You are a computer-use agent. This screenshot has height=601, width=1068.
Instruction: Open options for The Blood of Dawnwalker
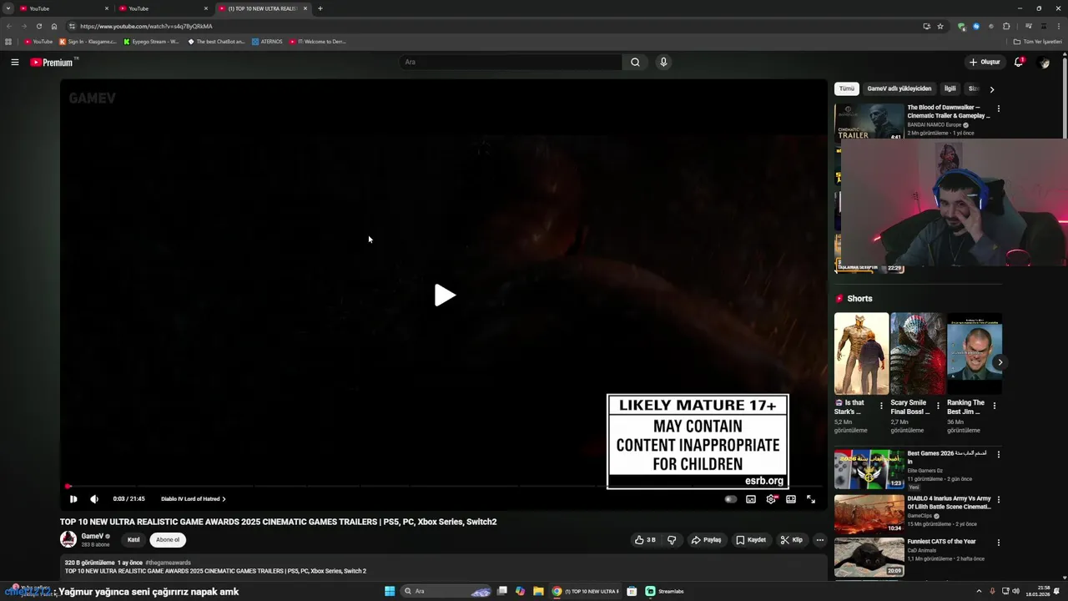tap(999, 109)
